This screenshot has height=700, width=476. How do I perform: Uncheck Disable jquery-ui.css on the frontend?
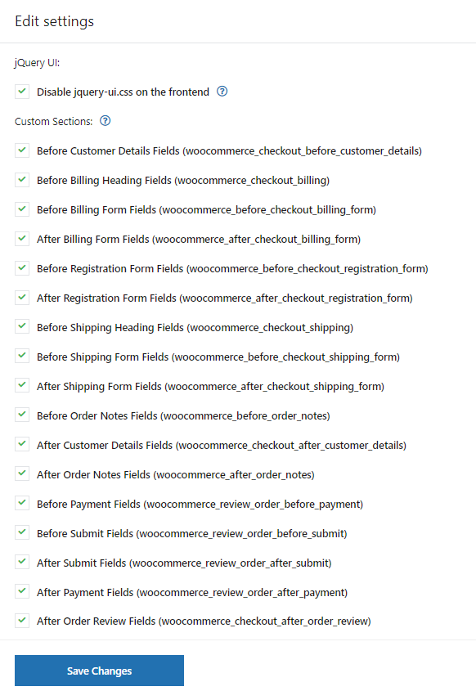pos(22,92)
